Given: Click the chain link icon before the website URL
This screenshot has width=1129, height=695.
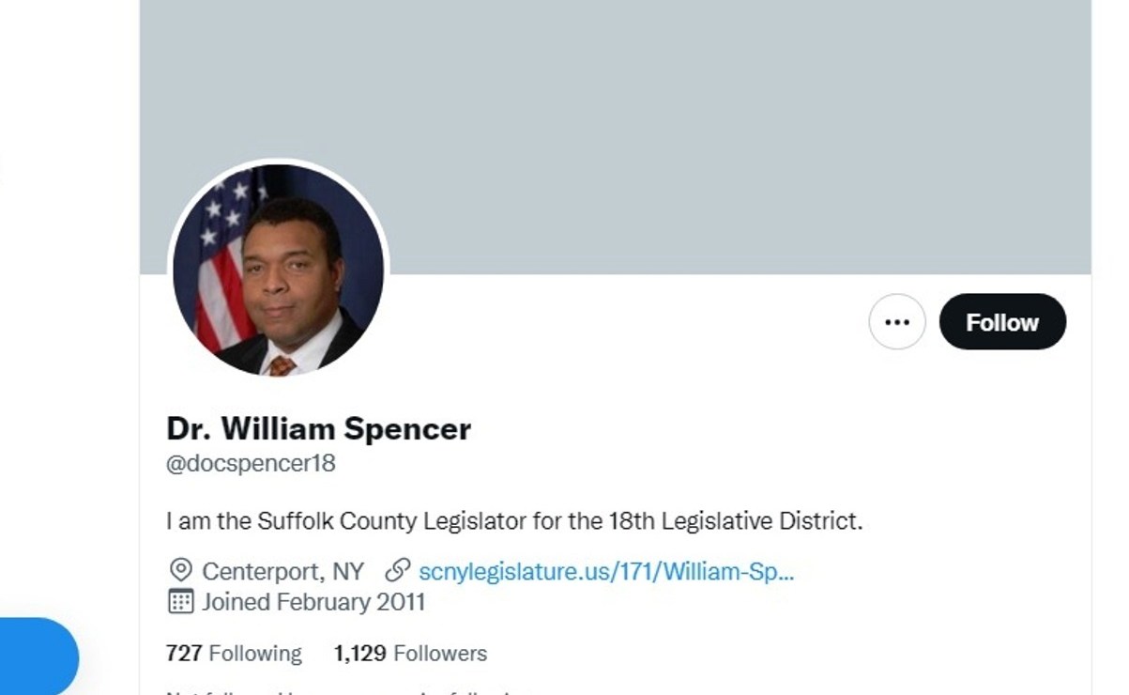Looking at the screenshot, I should tap(398, 571).
